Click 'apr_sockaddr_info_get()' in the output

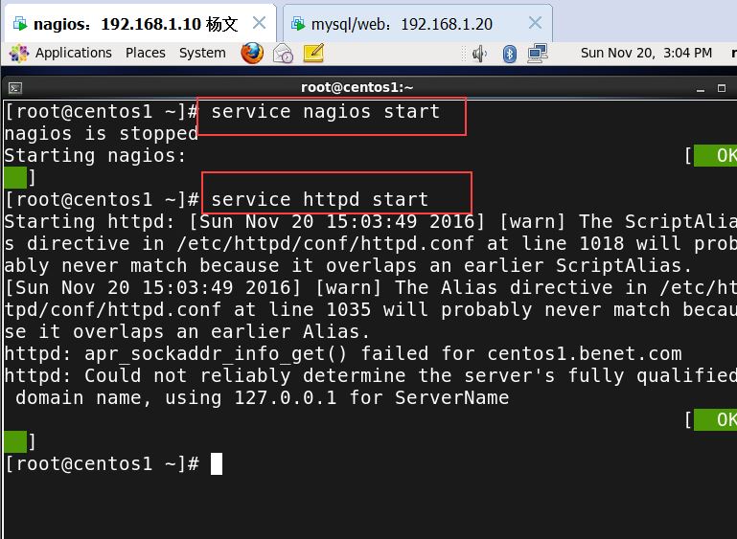[216, 353]
